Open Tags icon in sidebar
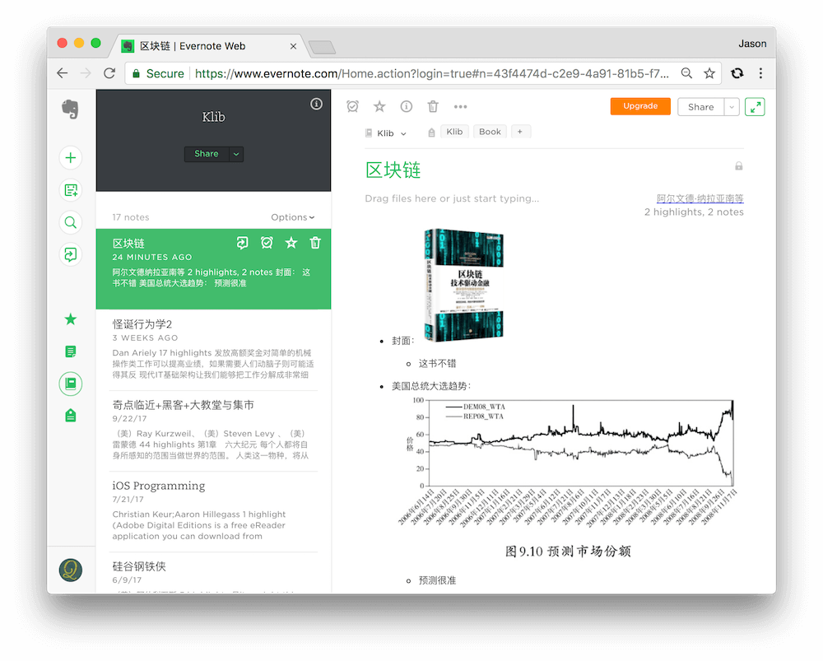 [x=70, y=416]
